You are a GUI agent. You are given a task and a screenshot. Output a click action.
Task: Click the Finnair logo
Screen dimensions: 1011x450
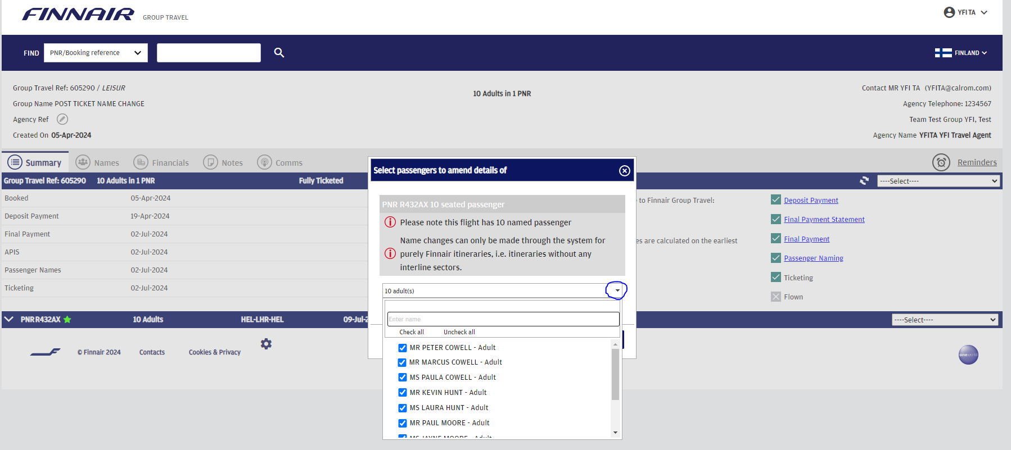(78, 14)
